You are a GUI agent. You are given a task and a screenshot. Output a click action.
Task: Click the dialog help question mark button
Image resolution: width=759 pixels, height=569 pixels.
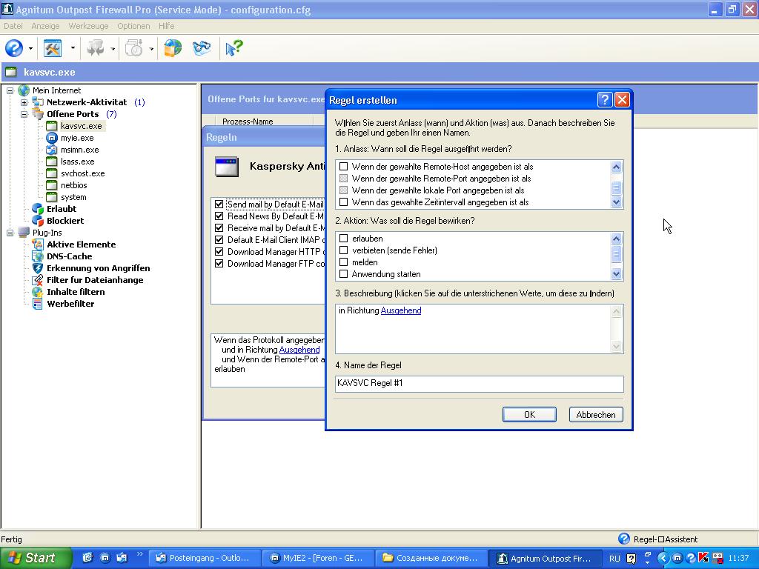[605, 100]
